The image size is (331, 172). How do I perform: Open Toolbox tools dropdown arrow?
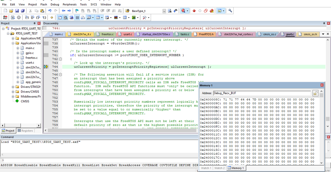pos(149,18)
